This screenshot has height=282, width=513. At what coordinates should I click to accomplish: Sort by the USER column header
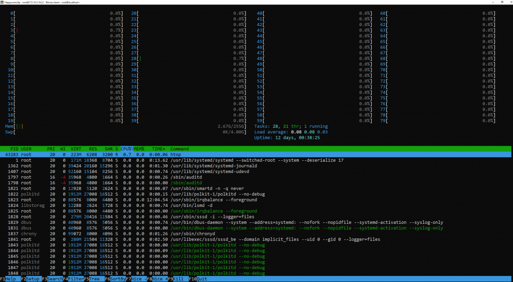26,149
